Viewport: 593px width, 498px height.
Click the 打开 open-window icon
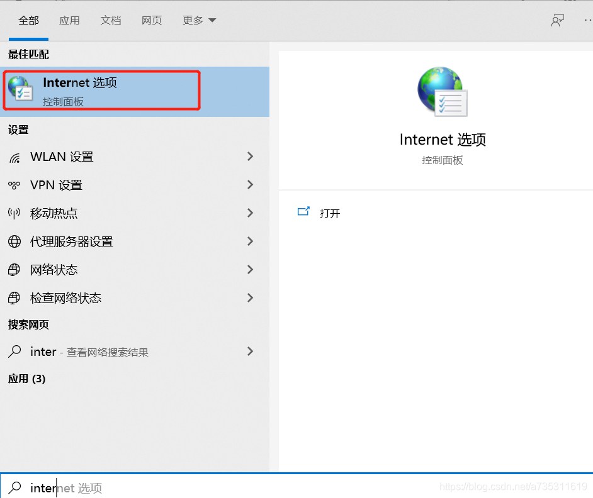(303, 212)
